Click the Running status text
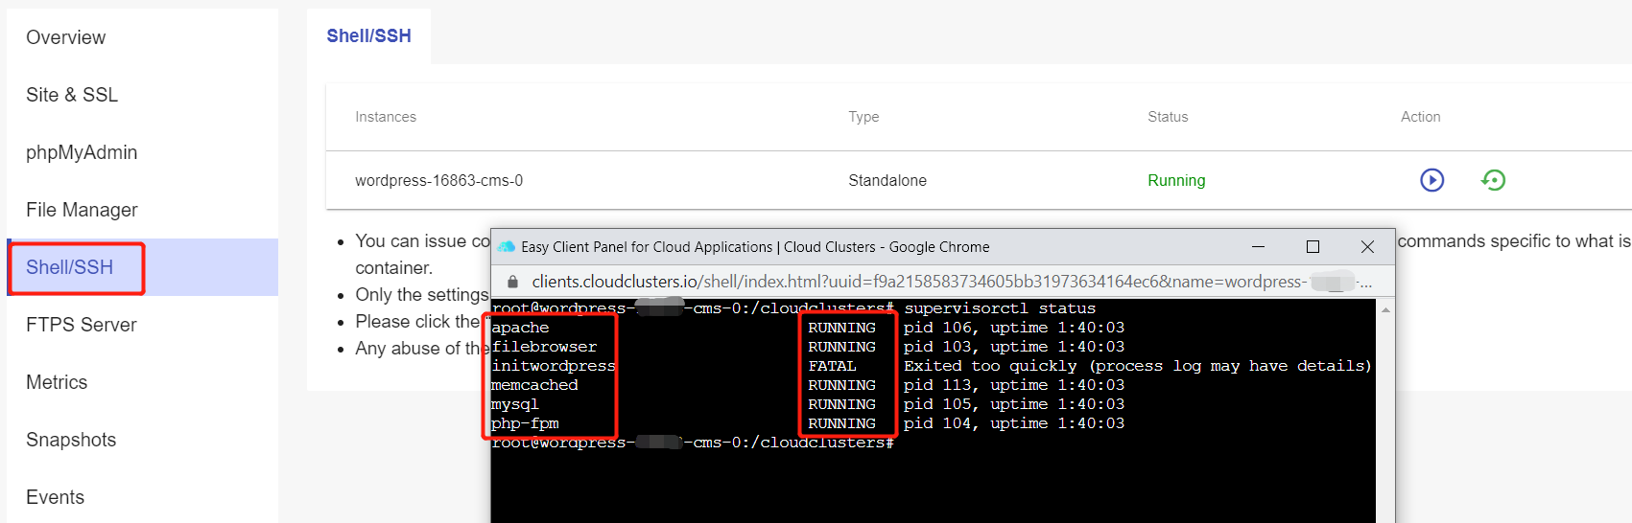This screenshot has width=1632, height=523. tap(1176, 180)
